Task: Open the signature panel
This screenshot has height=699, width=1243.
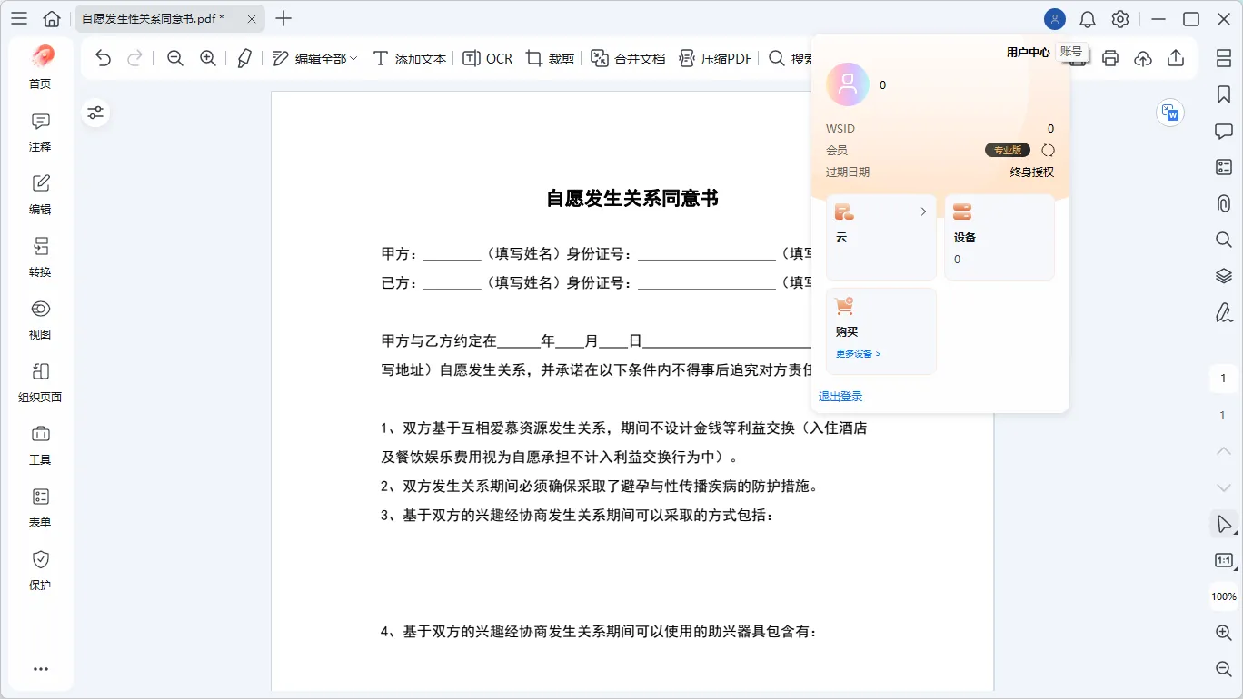Action: coord(1224,312)
